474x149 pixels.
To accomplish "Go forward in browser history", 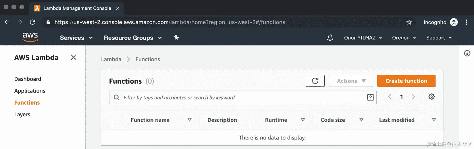I will click(x=20, y=22).
